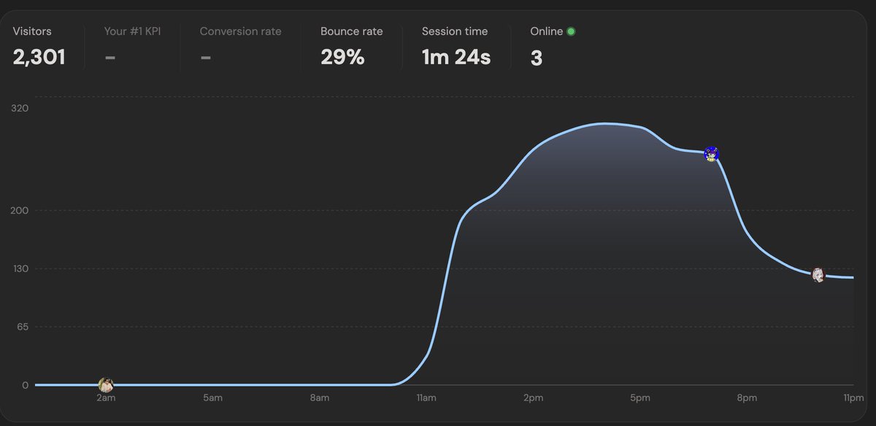876x426 pixels.
Task: Open the Online visitors count 3
Action: [x=553, y=47]
